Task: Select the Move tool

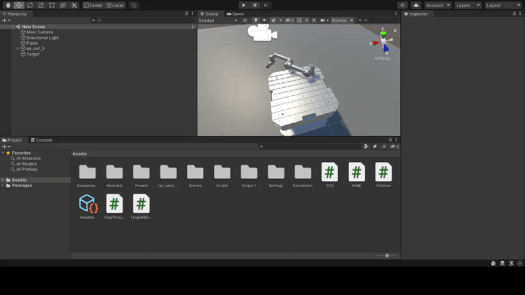Action: (19, 5)
